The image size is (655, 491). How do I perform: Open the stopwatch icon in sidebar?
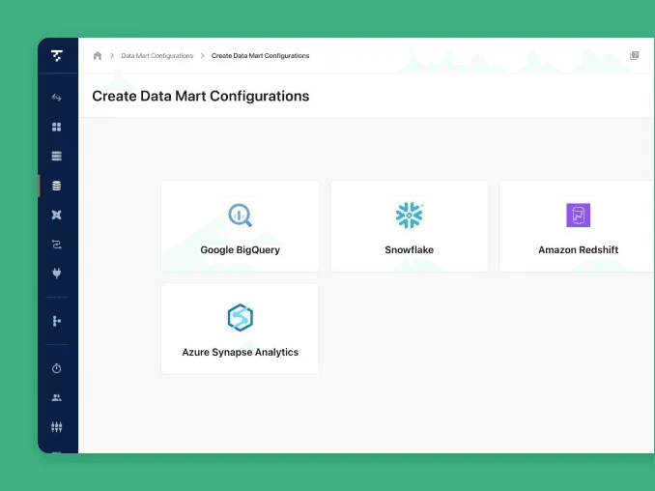click(56, 368)
